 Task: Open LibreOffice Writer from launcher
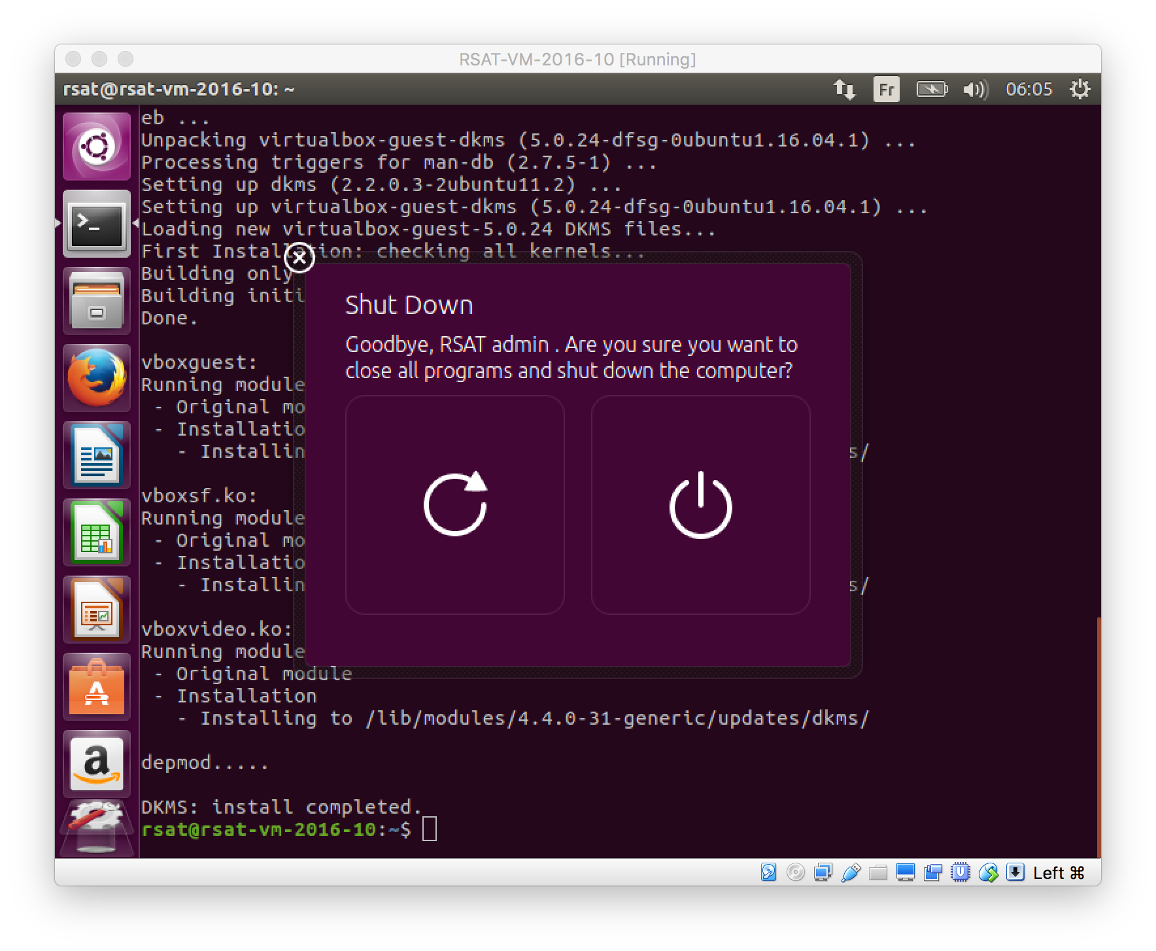pyautogui.click(x=97, y=455)
